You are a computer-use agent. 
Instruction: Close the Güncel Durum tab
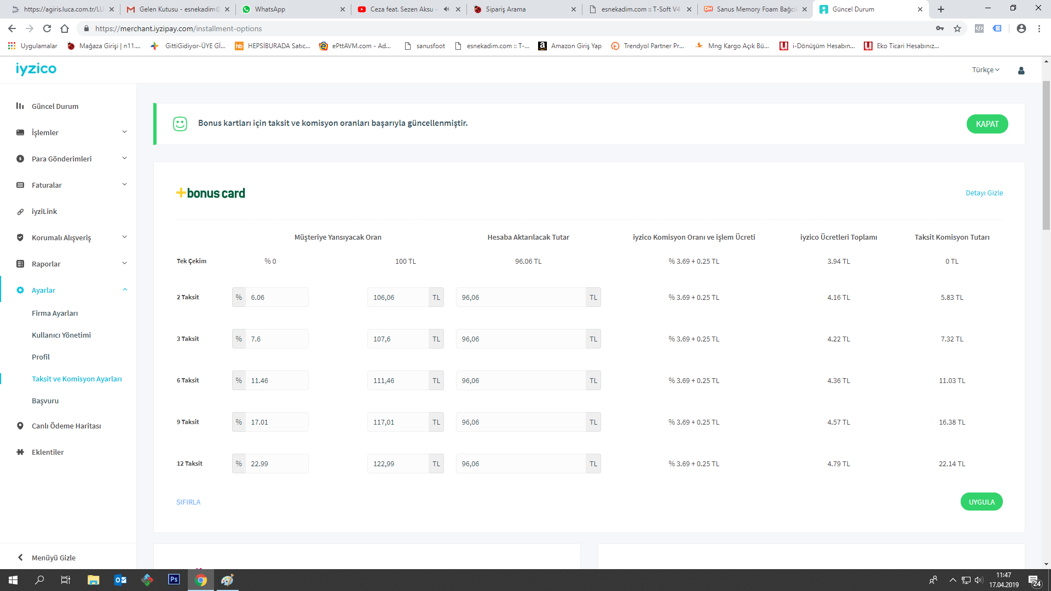coord(920,9)
